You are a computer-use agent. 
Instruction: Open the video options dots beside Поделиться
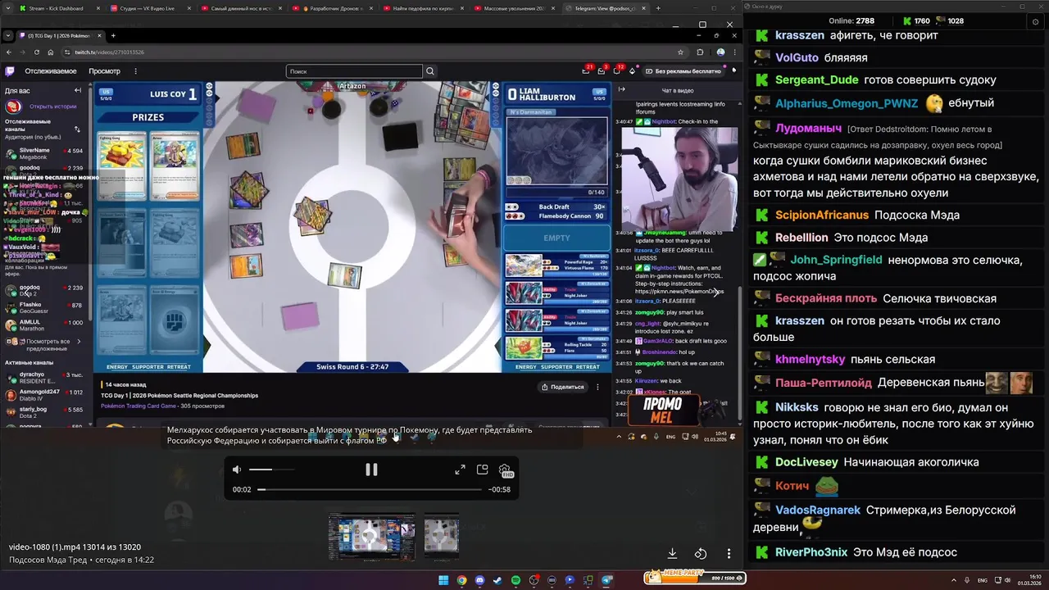click(x=597, y=387)
